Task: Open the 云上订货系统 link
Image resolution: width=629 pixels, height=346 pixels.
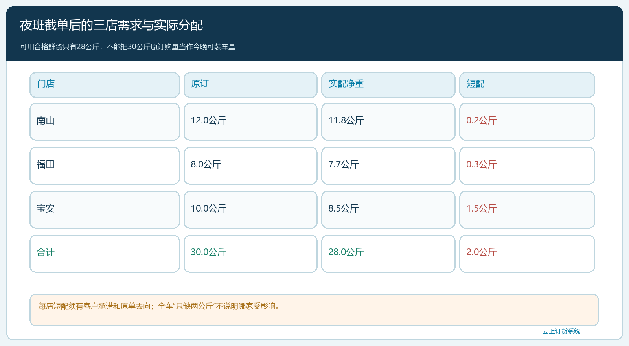Action: click(x=561, y=331)
